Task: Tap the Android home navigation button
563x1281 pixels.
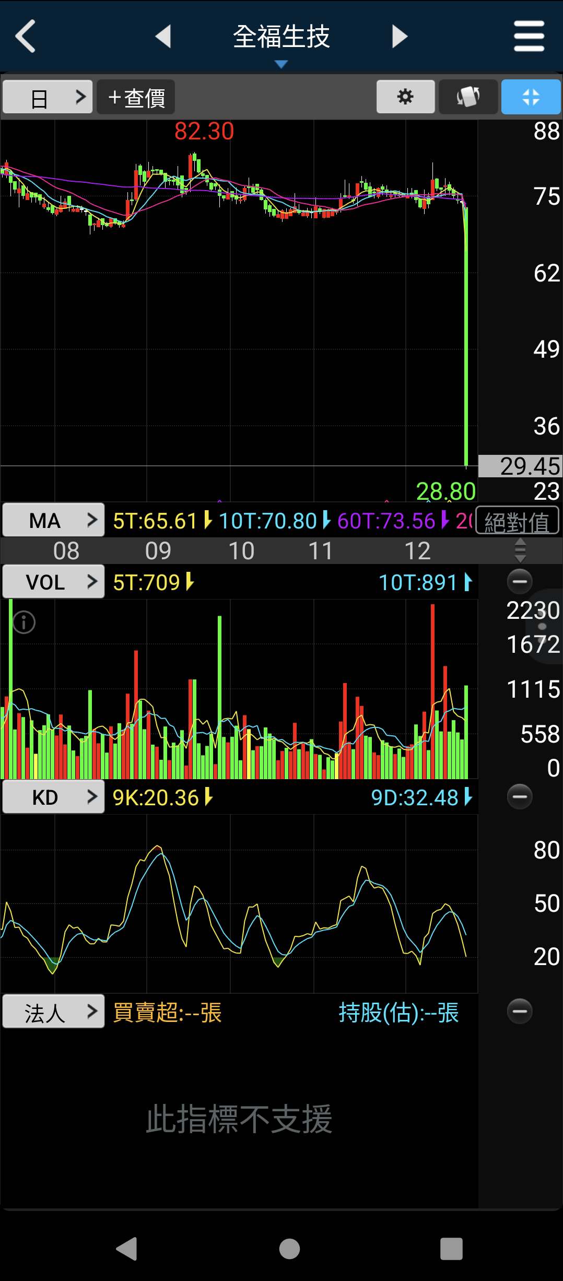Action: coord(289,1249)
